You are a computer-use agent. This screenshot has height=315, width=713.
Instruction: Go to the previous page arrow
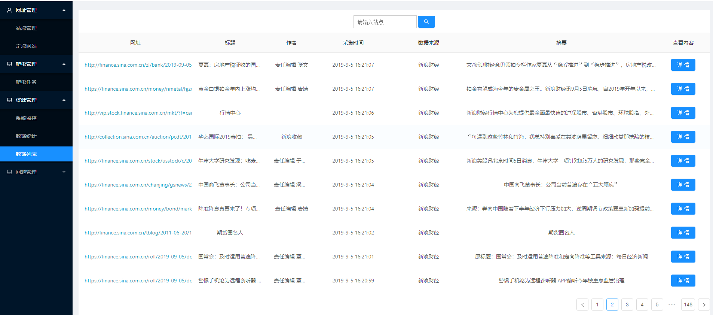(x=582, y=305)
